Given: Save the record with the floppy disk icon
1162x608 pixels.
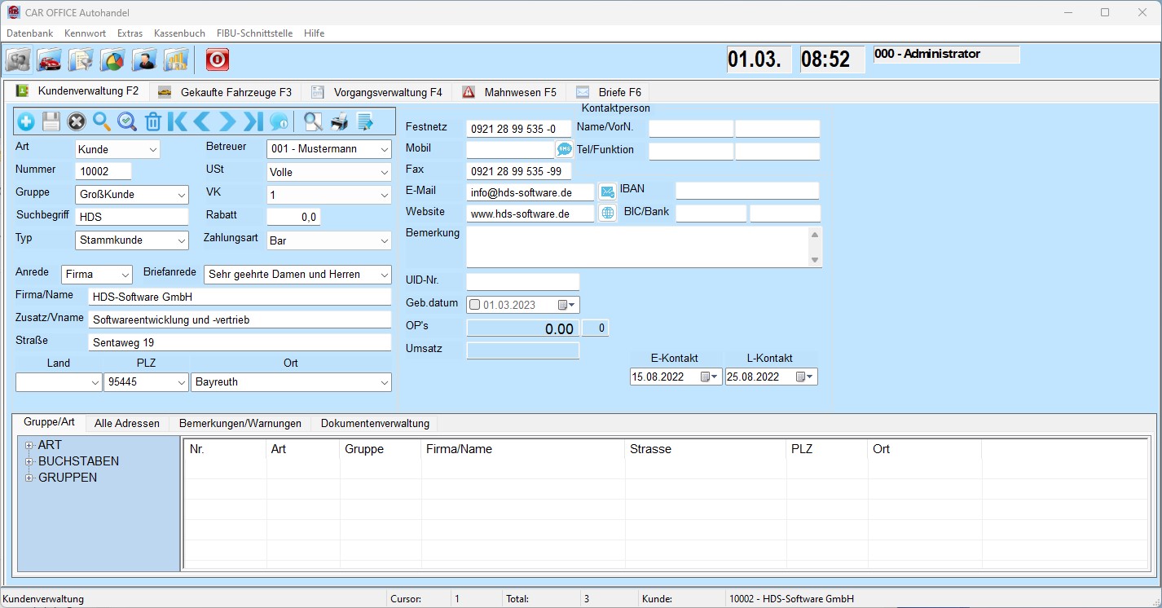Looking at the screenshot, I should pyautogui.click(x=51, y=122).
